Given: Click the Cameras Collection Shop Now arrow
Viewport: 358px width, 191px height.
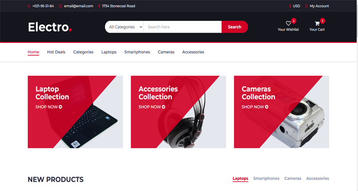Looking at the screenshot, I should pyautogui.click(x=267, y=107).
